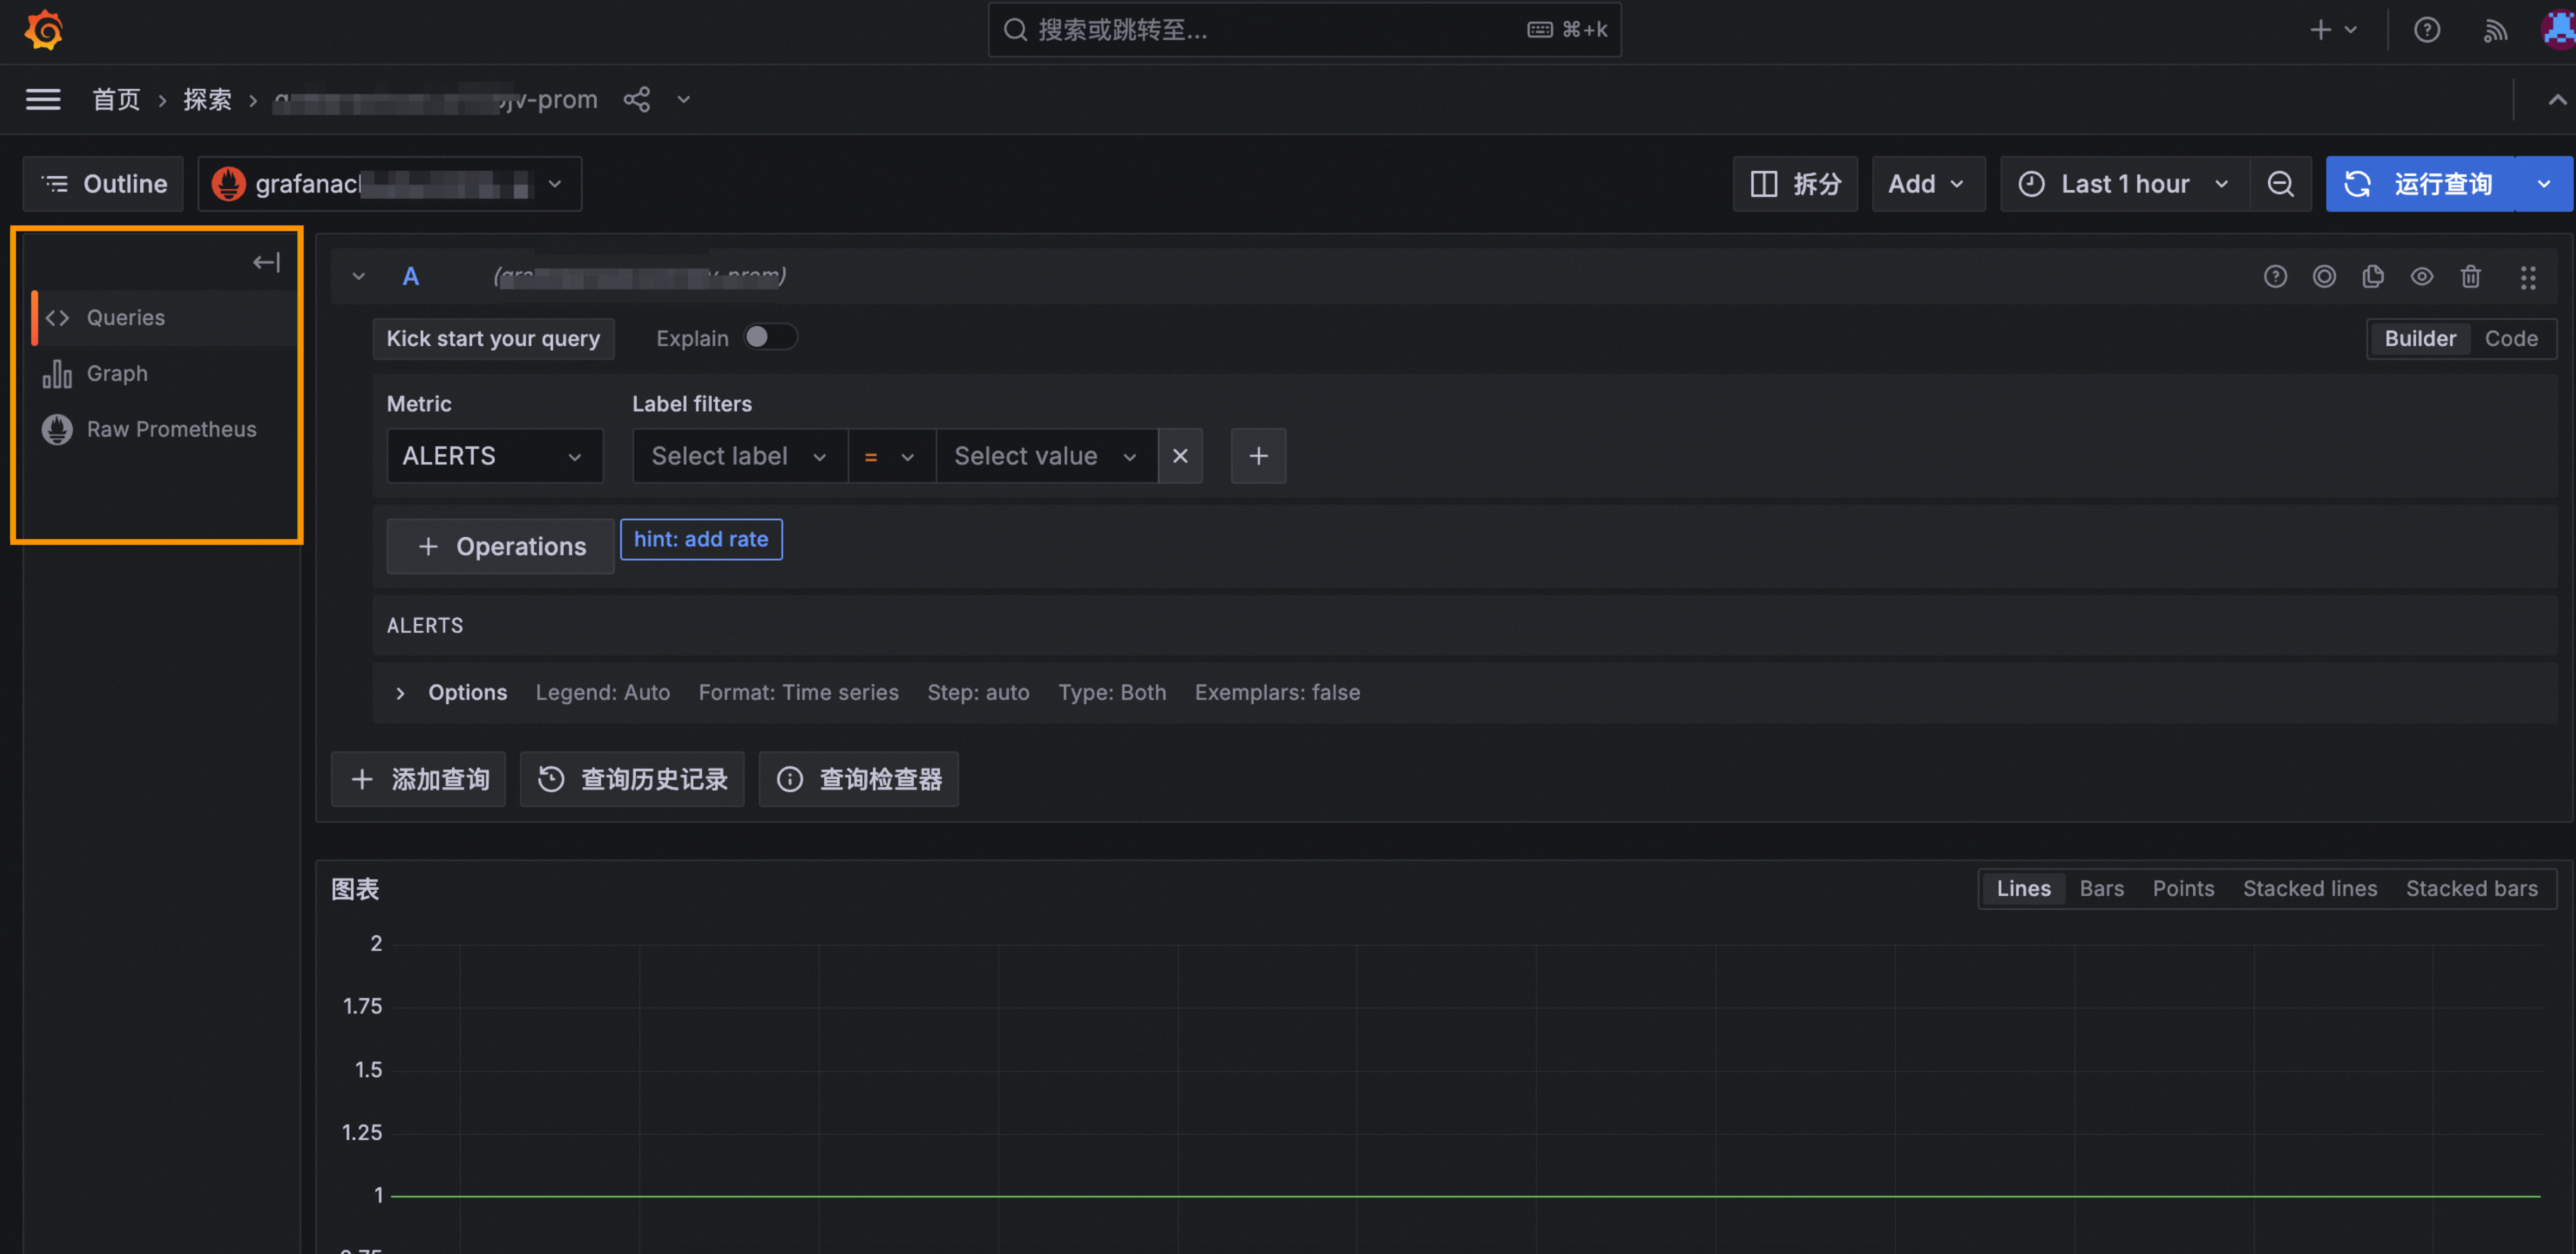Click the Grafana logo icon
The image size is (2576, 1254).
(x=43, y=30)
